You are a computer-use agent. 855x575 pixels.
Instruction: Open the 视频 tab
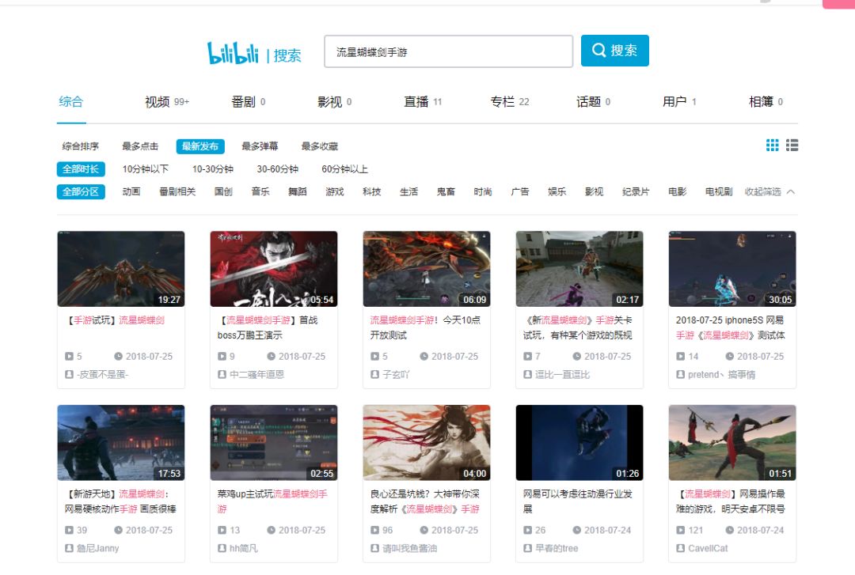pyautogui.click(x=167, y=102)
